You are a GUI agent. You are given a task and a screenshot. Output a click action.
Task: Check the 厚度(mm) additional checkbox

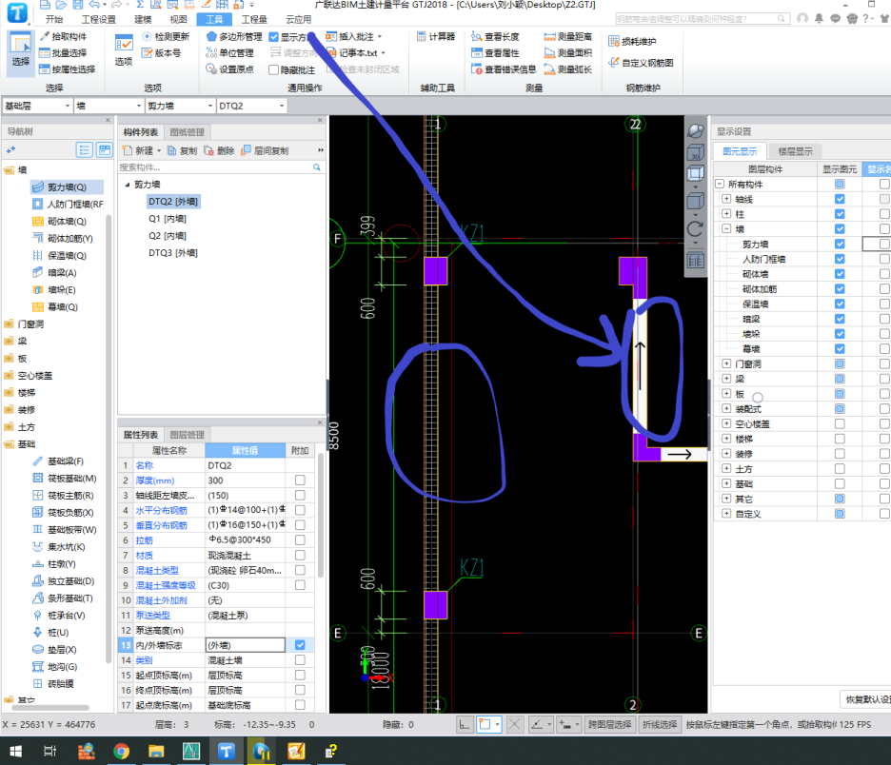tap(300, 480)
